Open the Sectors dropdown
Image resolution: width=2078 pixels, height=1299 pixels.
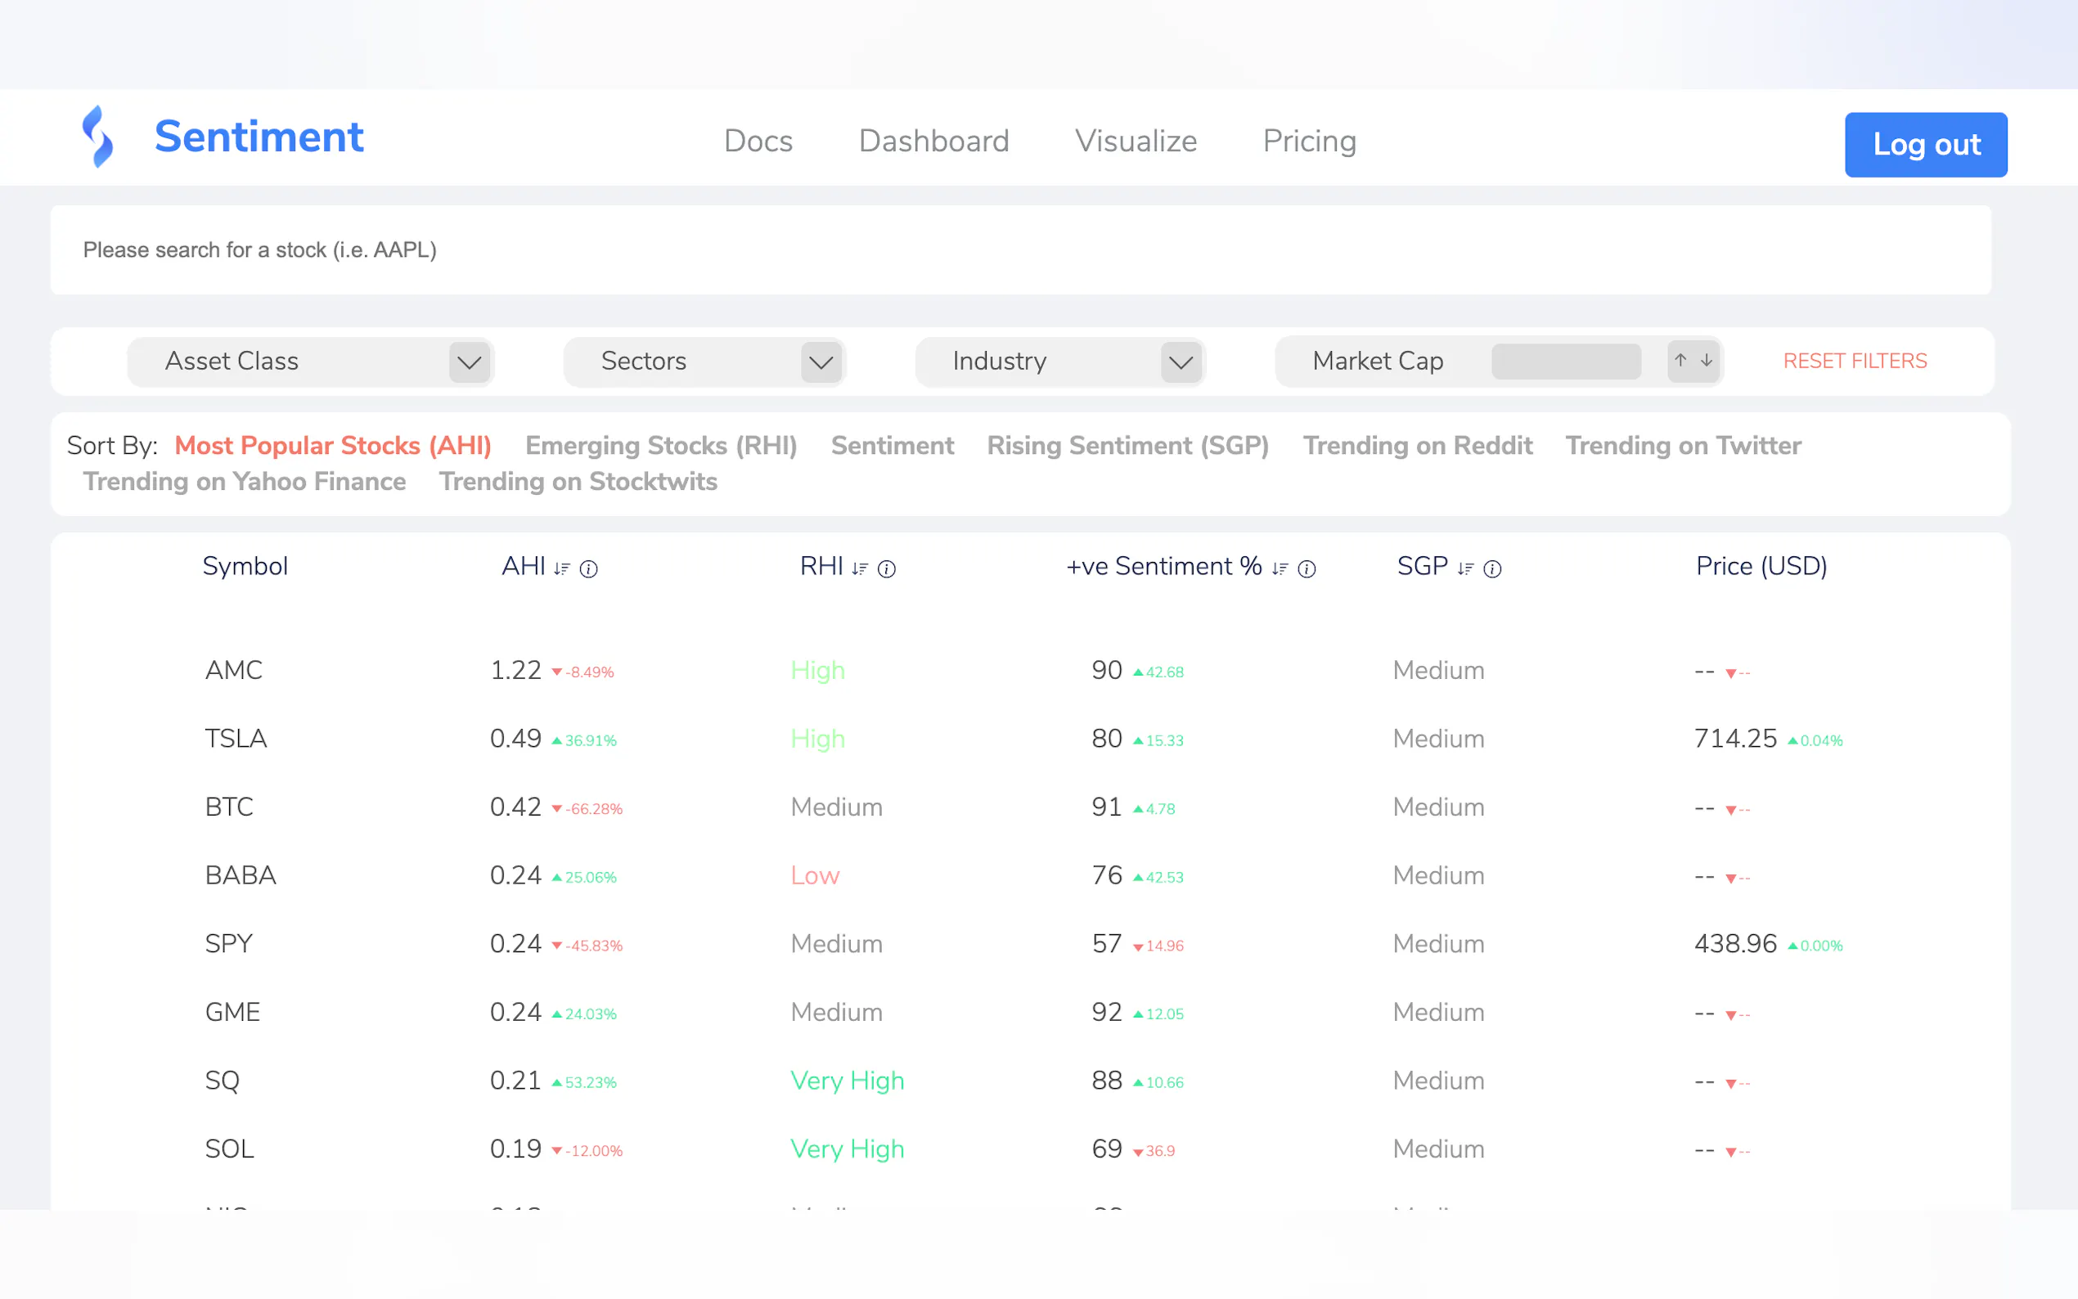pyautogui.click(x=821, y=362)
